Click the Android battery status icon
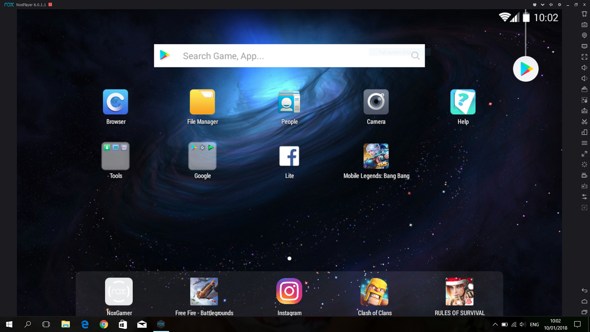590x332 pixels. 526,17
